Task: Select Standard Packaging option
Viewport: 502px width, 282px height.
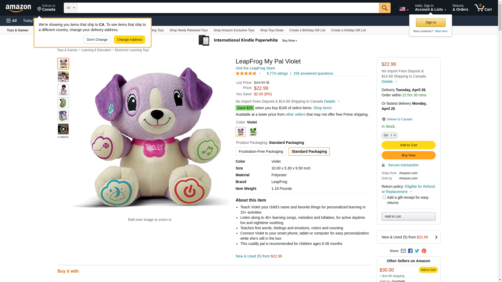Action: tap(309, 151)
